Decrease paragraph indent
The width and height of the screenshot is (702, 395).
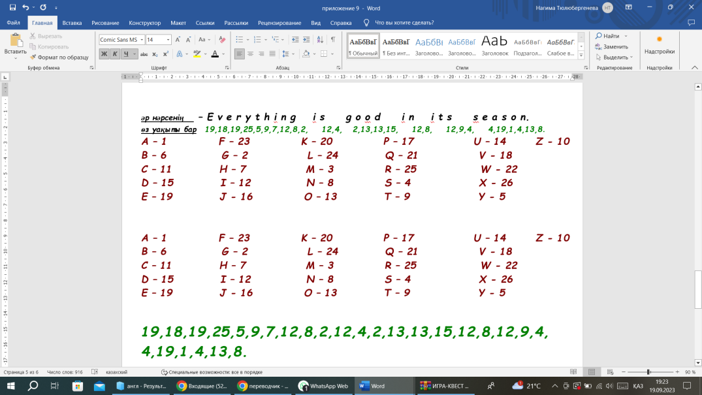295,40
